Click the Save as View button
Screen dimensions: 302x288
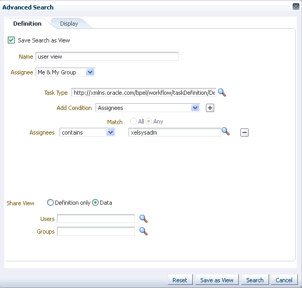(x=217, y=280)
